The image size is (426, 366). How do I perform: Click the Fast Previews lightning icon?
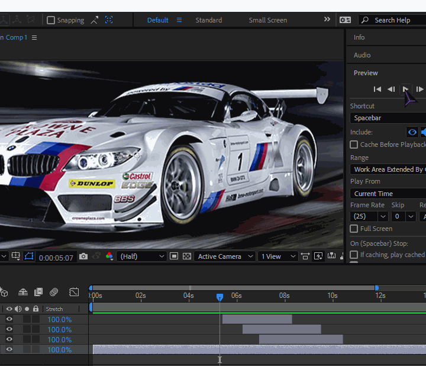point(318,256)
